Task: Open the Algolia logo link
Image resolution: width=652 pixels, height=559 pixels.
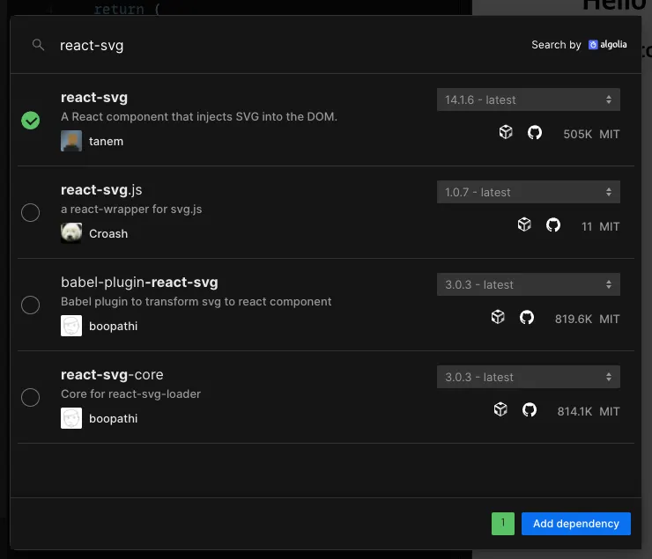Action: pyautogui.click(x=608, y=44)
